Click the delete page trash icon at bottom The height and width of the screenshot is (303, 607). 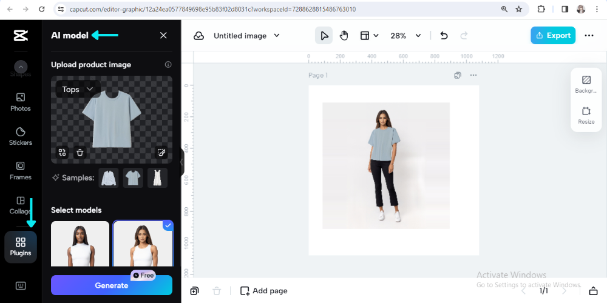[217, 291]
